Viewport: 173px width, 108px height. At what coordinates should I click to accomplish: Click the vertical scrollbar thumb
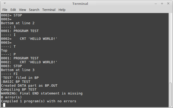click(x=170, y=94)
